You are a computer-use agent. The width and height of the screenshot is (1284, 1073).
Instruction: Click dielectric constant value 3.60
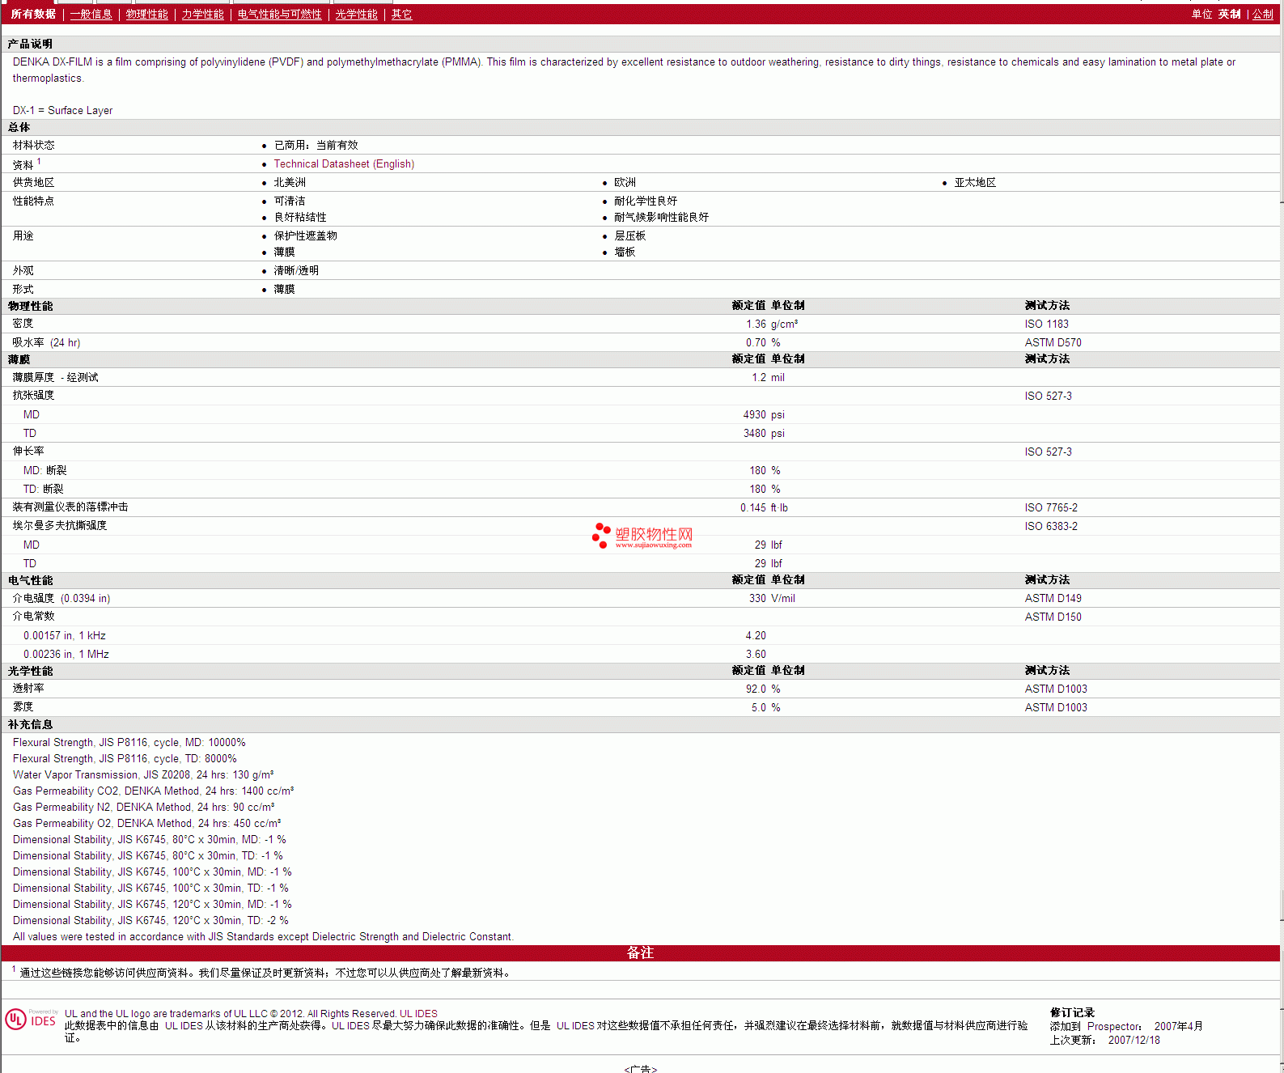756,654
